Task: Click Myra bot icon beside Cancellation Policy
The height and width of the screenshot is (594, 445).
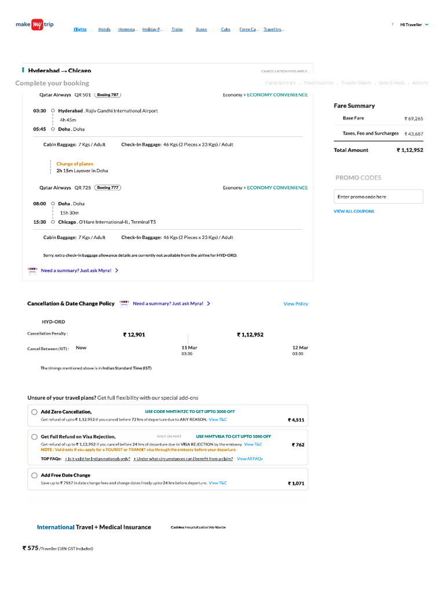Action: pos(124,303)
